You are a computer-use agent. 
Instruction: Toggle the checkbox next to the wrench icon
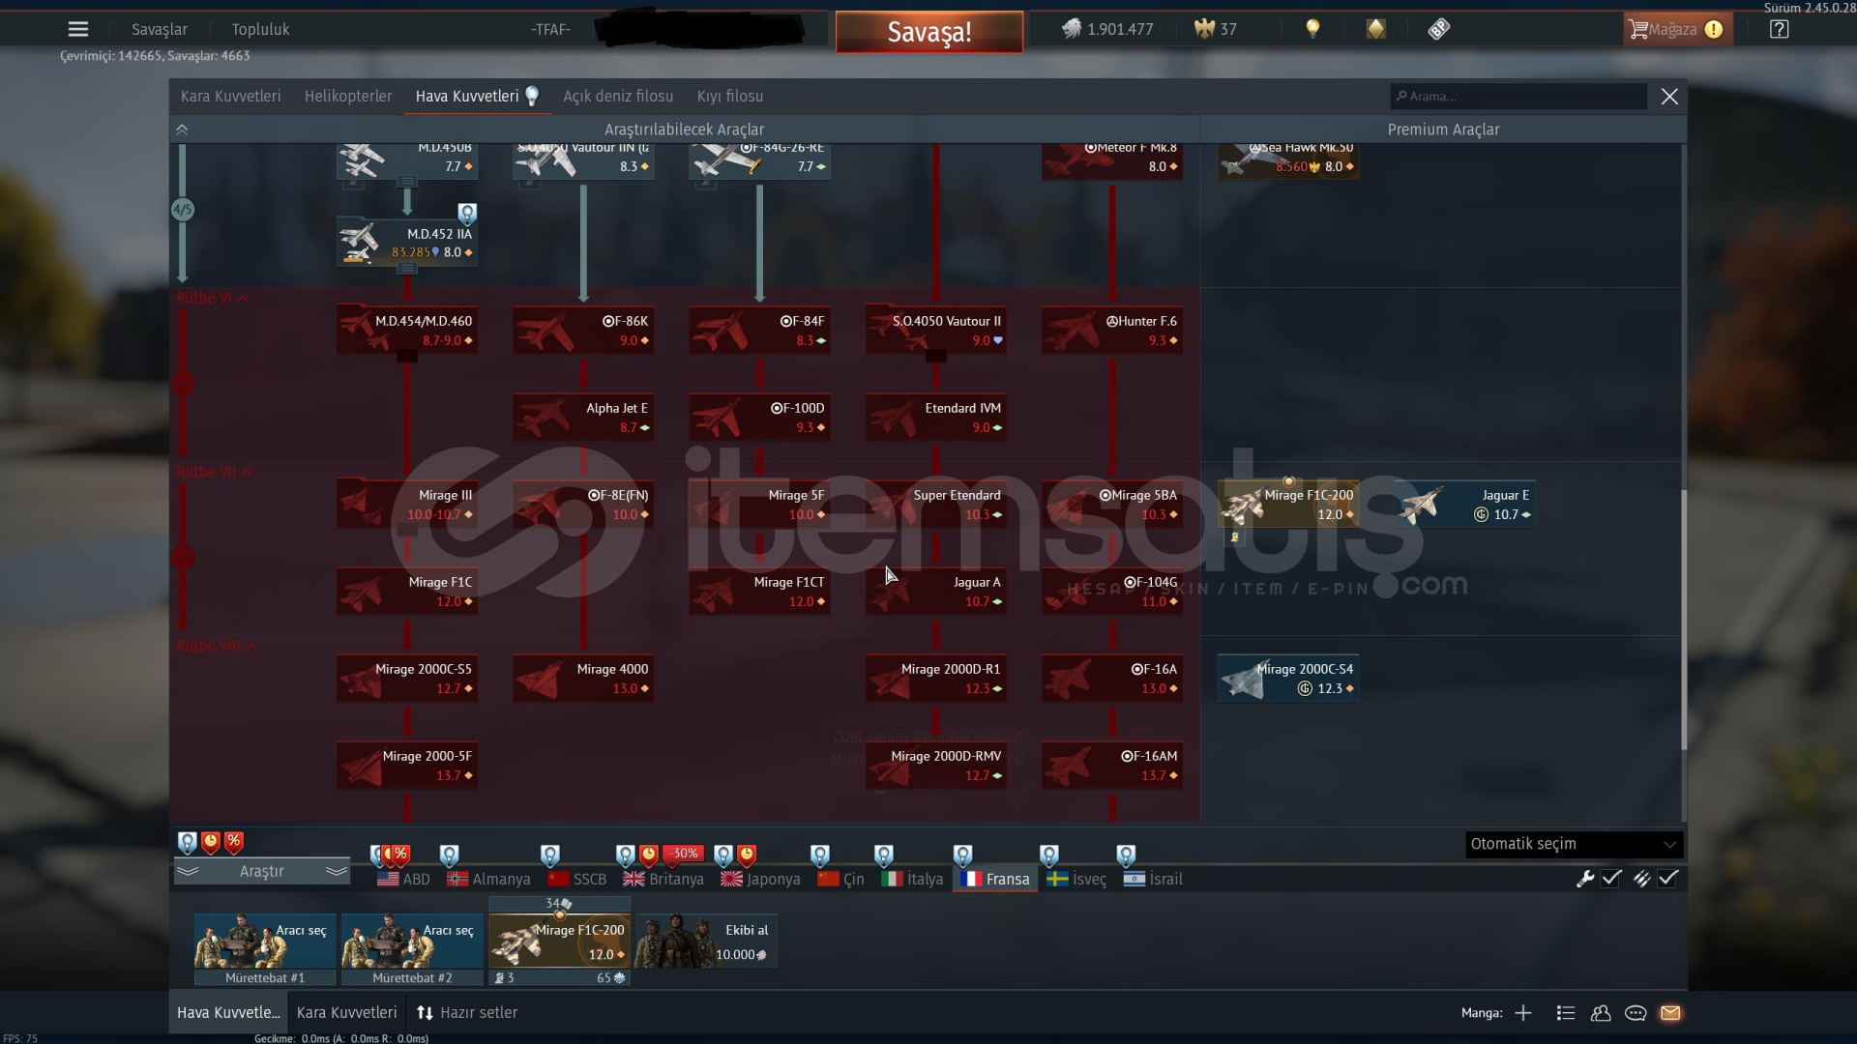pyautogui.click(x=1611, y=879)
